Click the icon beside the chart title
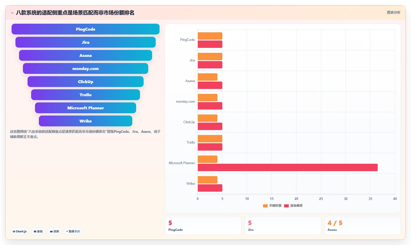This screenshot has width=411, height=245. click(12, 13)
